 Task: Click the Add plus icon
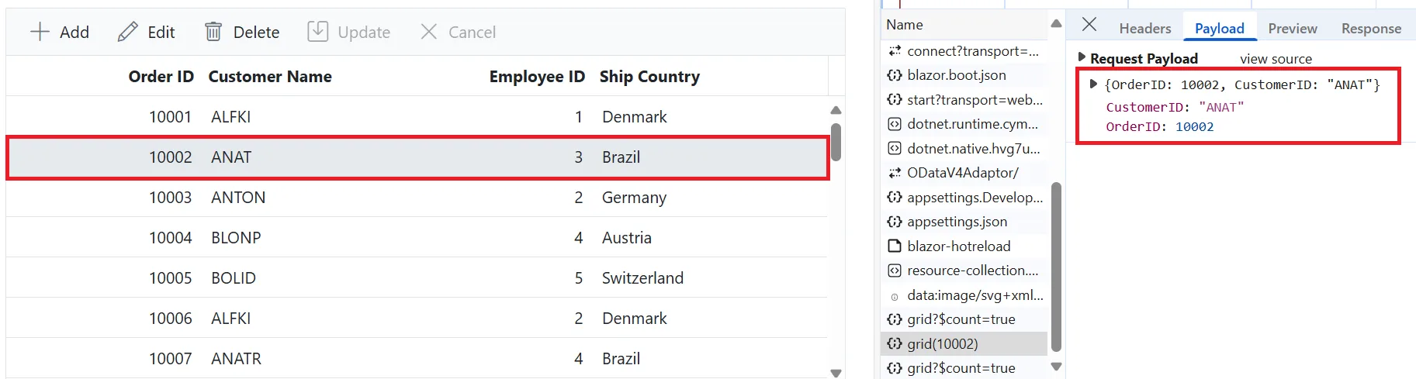40,32
